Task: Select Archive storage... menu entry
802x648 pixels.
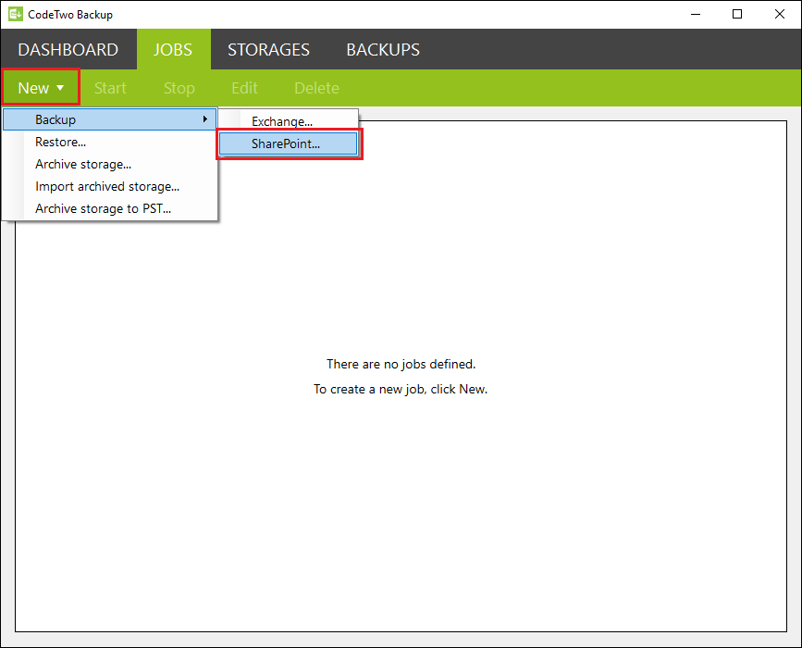Action: pos(110,164)
